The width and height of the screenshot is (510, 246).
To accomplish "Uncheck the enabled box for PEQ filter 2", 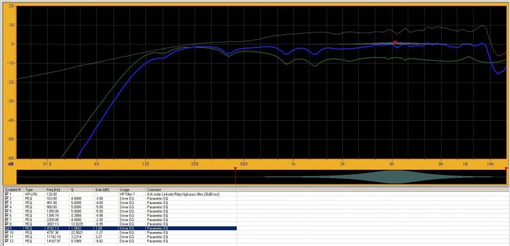I will click(x=7, y=198).
